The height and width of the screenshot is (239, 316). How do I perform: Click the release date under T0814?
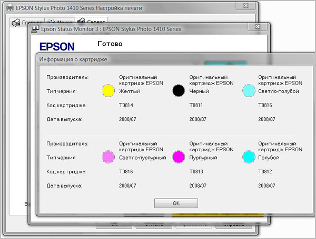(x=127, y=119)
